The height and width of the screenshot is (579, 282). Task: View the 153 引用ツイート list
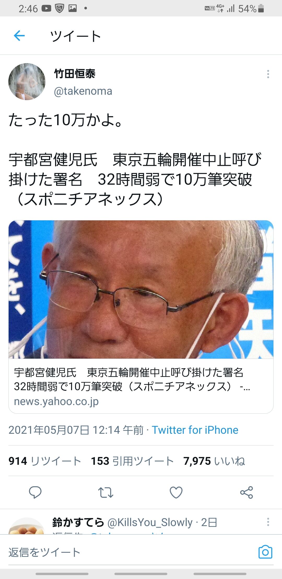[132, 461]
